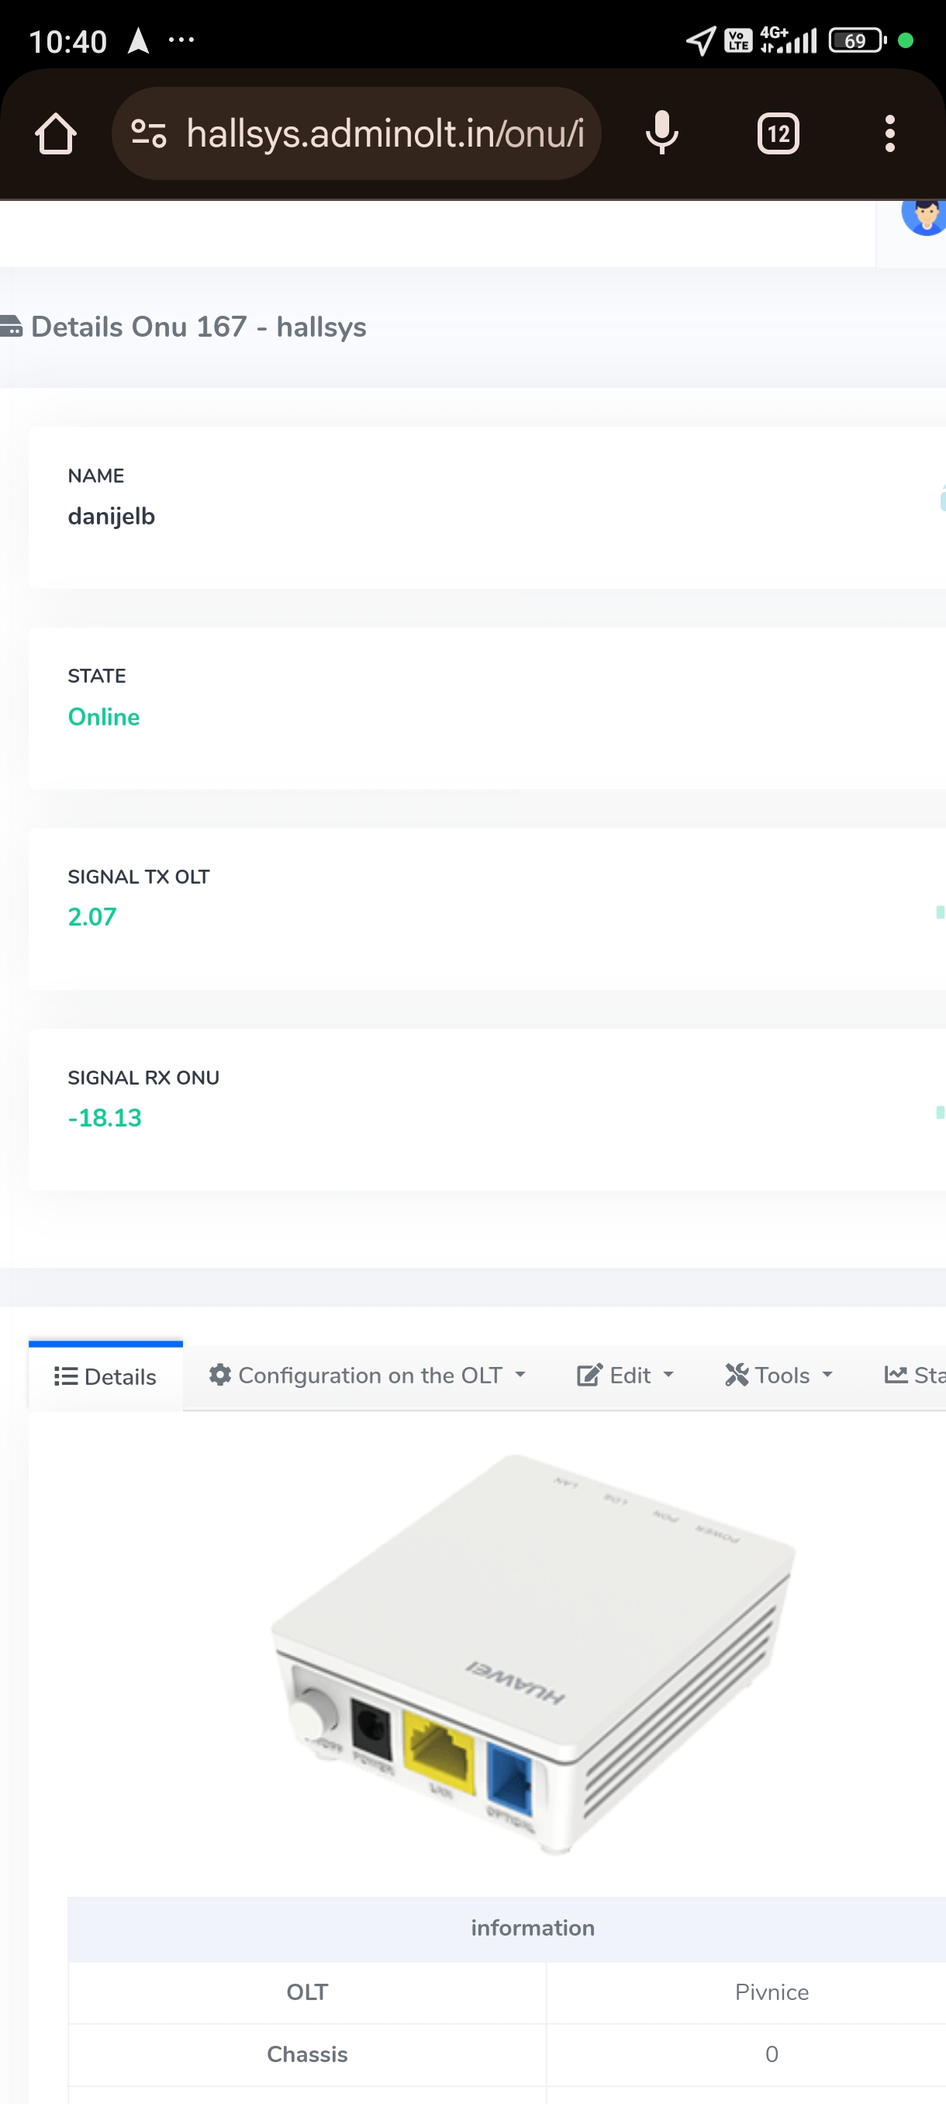Click the gear icon beside Configuration on the OLT

pos(219,1375)
